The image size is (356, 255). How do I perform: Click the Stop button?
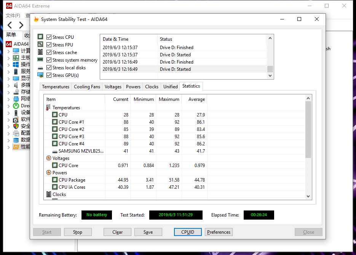(x=78, y=232)
